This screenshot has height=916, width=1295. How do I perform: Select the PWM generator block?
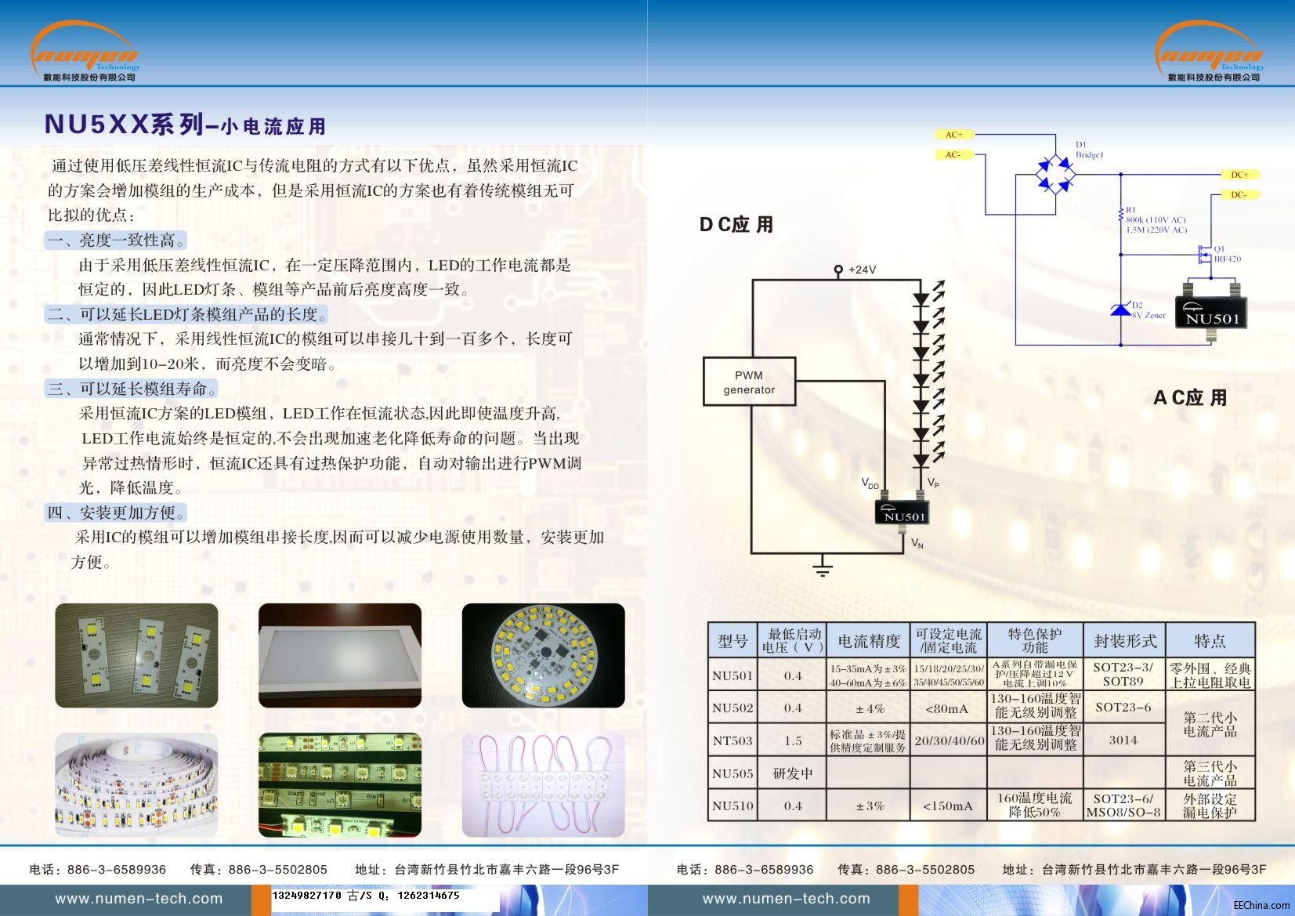[749, 382]
